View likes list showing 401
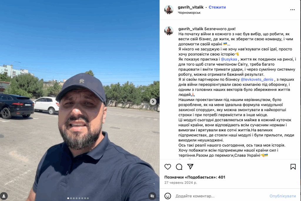The height and width of the screenshot is (201, 301). point(195,177)
